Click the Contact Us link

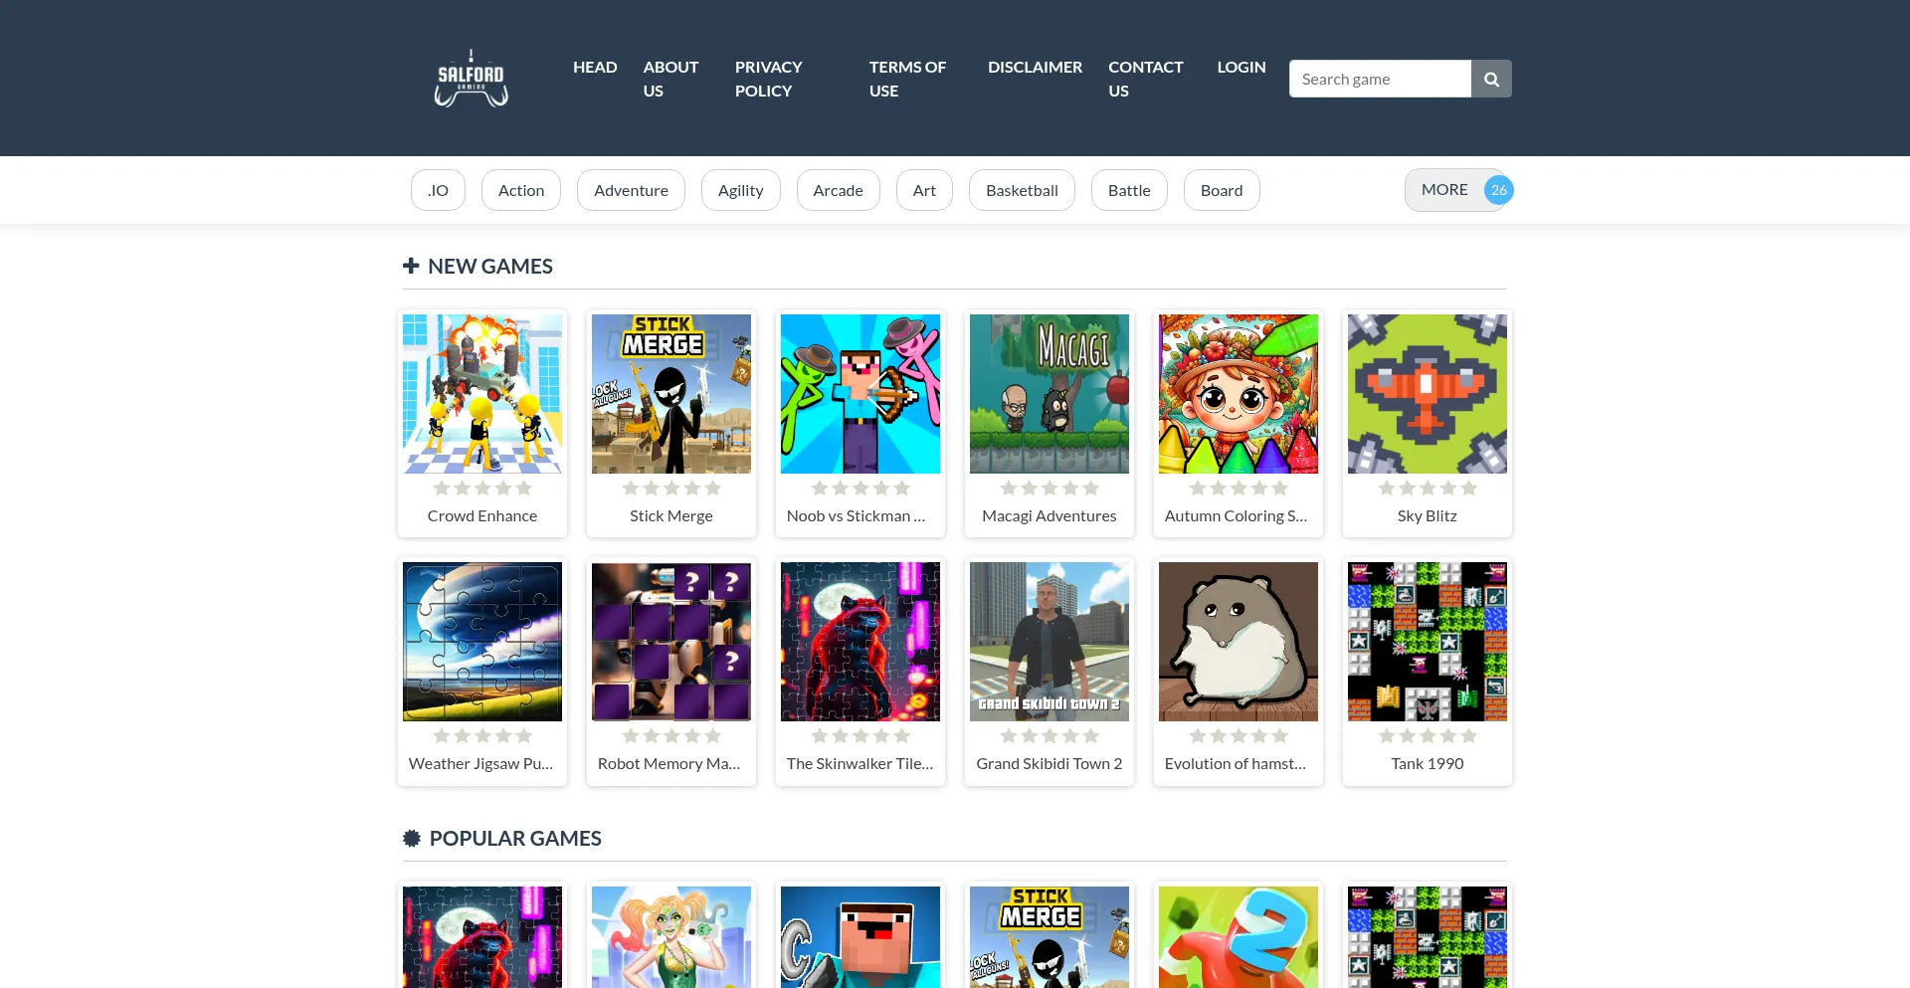point(1146,79)
